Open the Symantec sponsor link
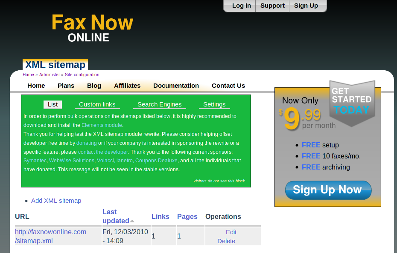Viewport: 397px width, 253px height. (35, 161)
